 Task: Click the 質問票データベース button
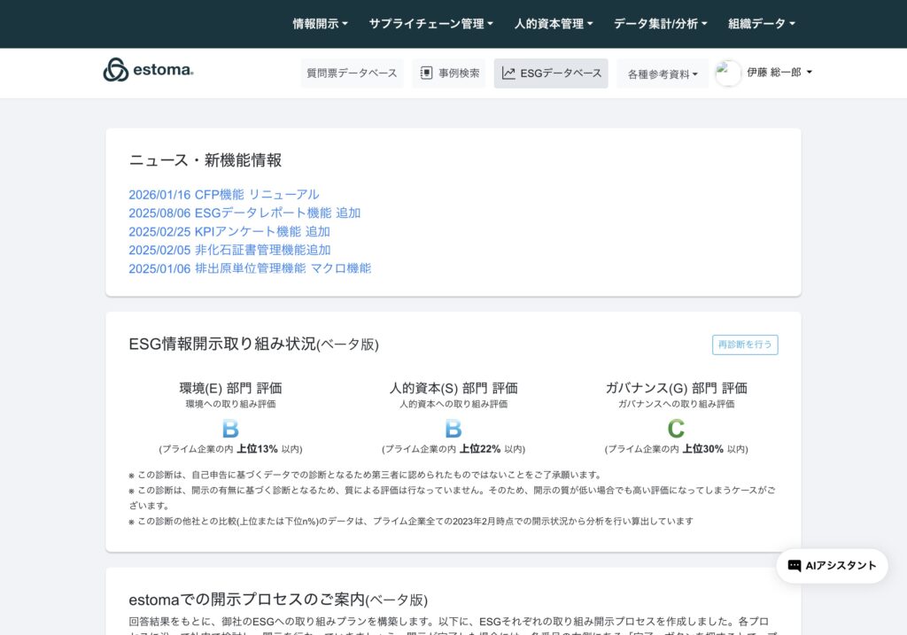pos(352,74)
